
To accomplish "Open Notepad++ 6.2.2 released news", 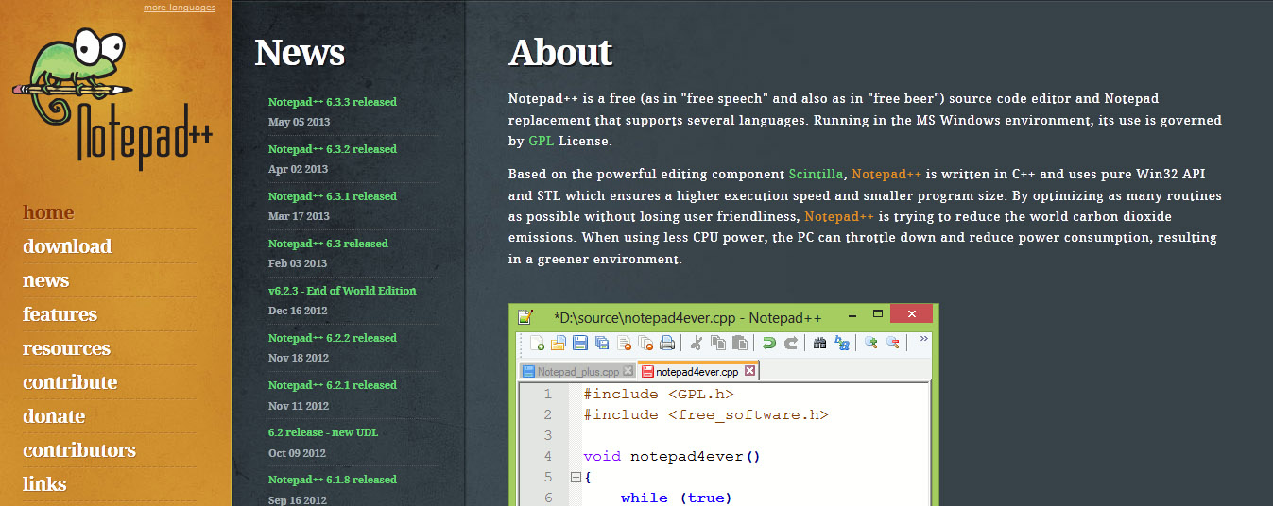I will coord(333,338).
